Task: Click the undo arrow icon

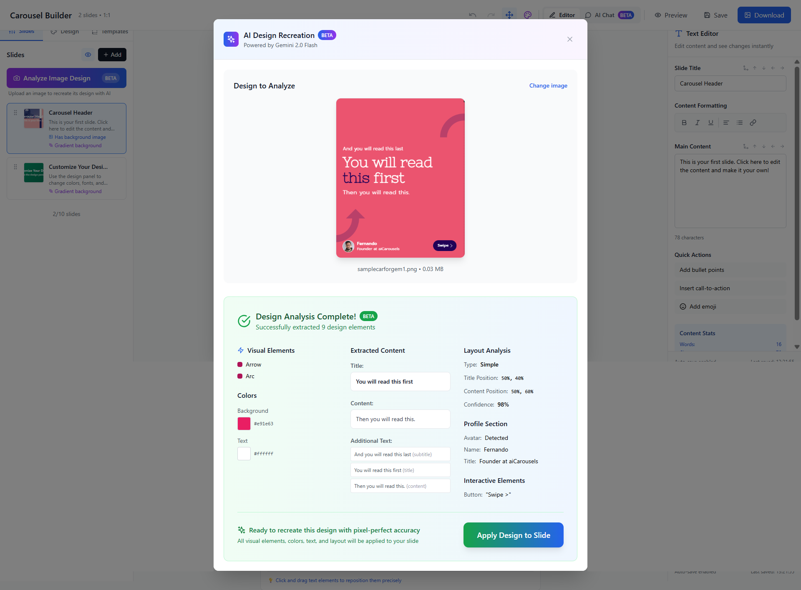Action: coord(472,15)
